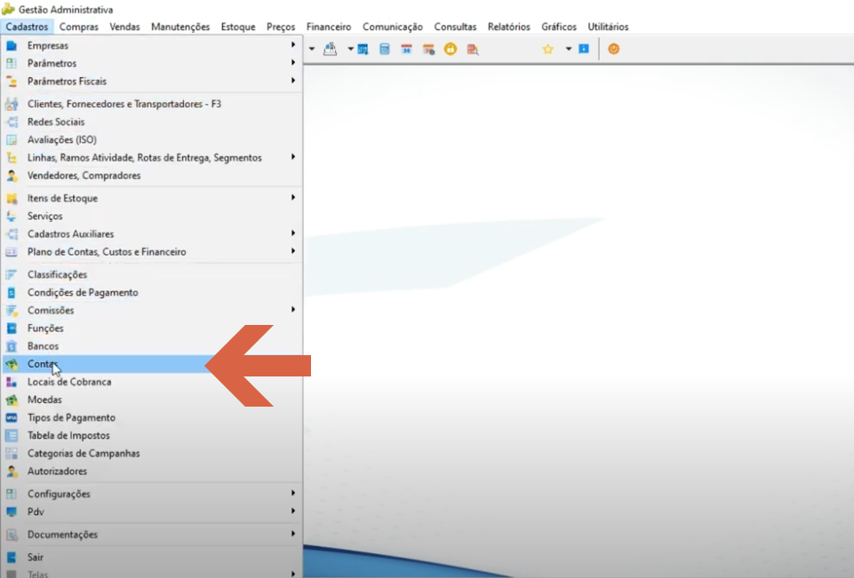Click the blue info message icon

pos(584,49)
